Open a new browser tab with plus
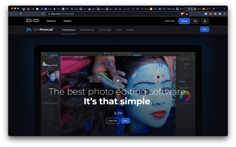 [214, 9]
